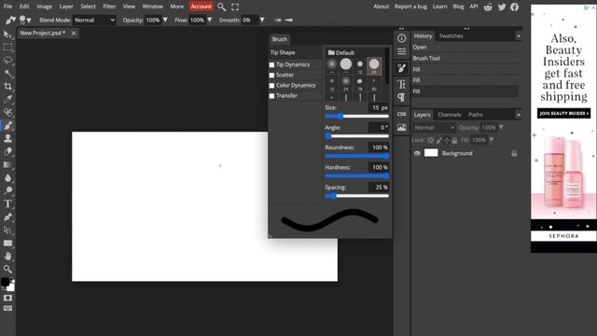The width and height of the screenshot is (597, 336).
Task: Select the Move tool
Action: click(x=7, y=35)
